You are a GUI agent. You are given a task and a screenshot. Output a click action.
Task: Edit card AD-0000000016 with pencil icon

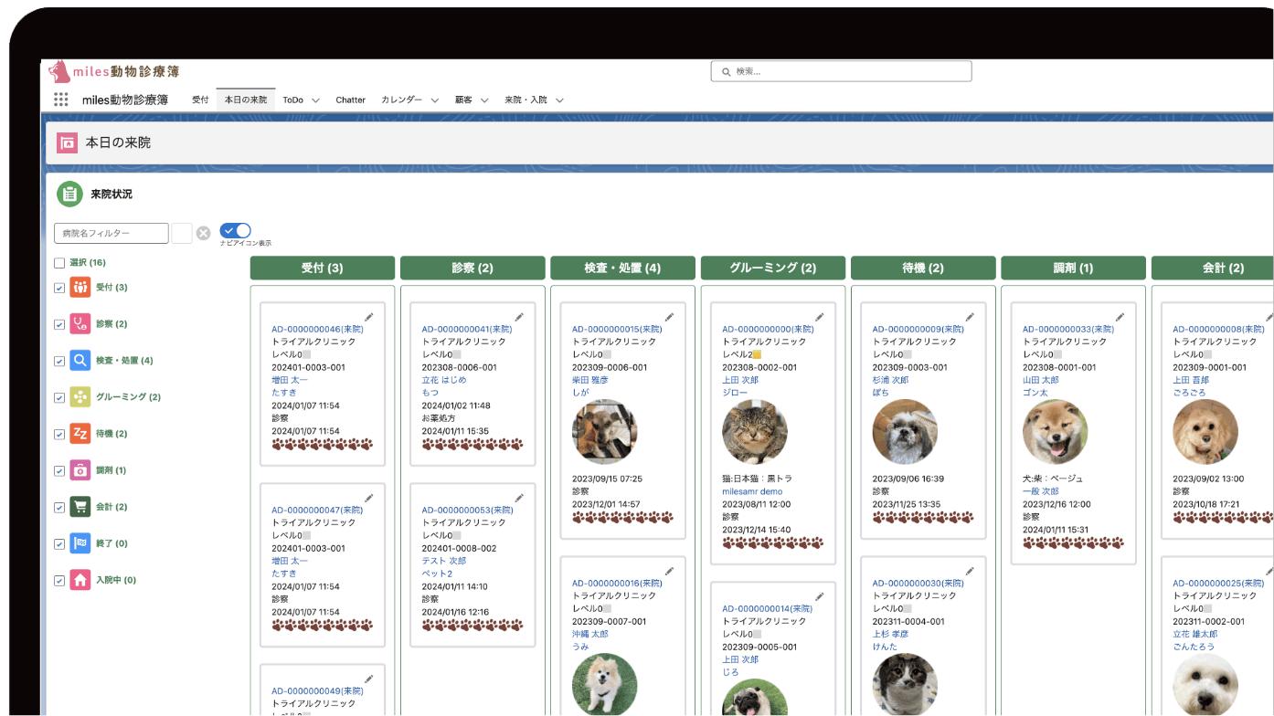click(669, 571)
